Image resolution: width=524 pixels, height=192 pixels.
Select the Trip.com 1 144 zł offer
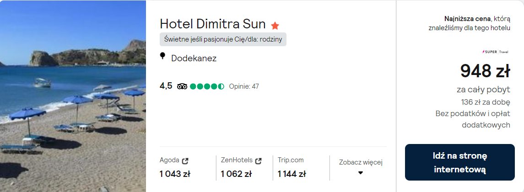pyautogui.click(x=292, y=174)
